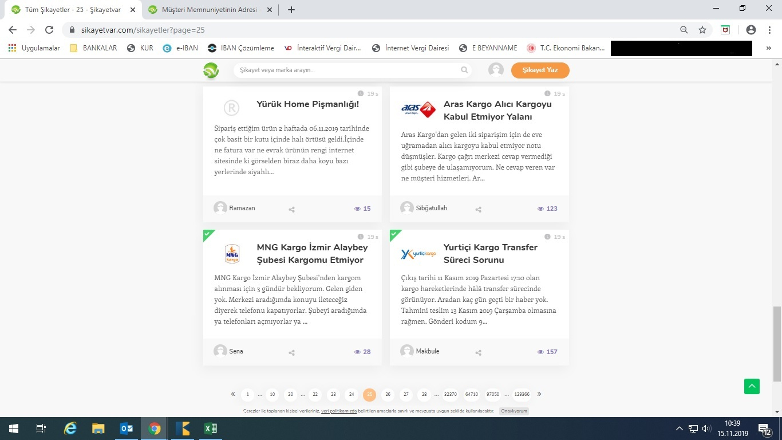The height and width of the screenshot is (440, 782).
Task: Go to the next pages with » arrow
Action: tap(539, 394)
